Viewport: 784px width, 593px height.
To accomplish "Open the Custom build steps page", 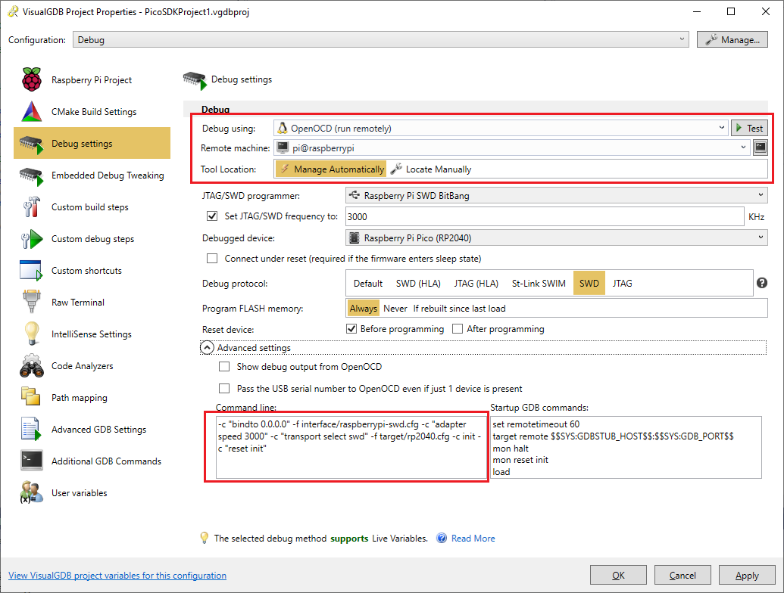I will pyautogui.click(x=92, y=207).
